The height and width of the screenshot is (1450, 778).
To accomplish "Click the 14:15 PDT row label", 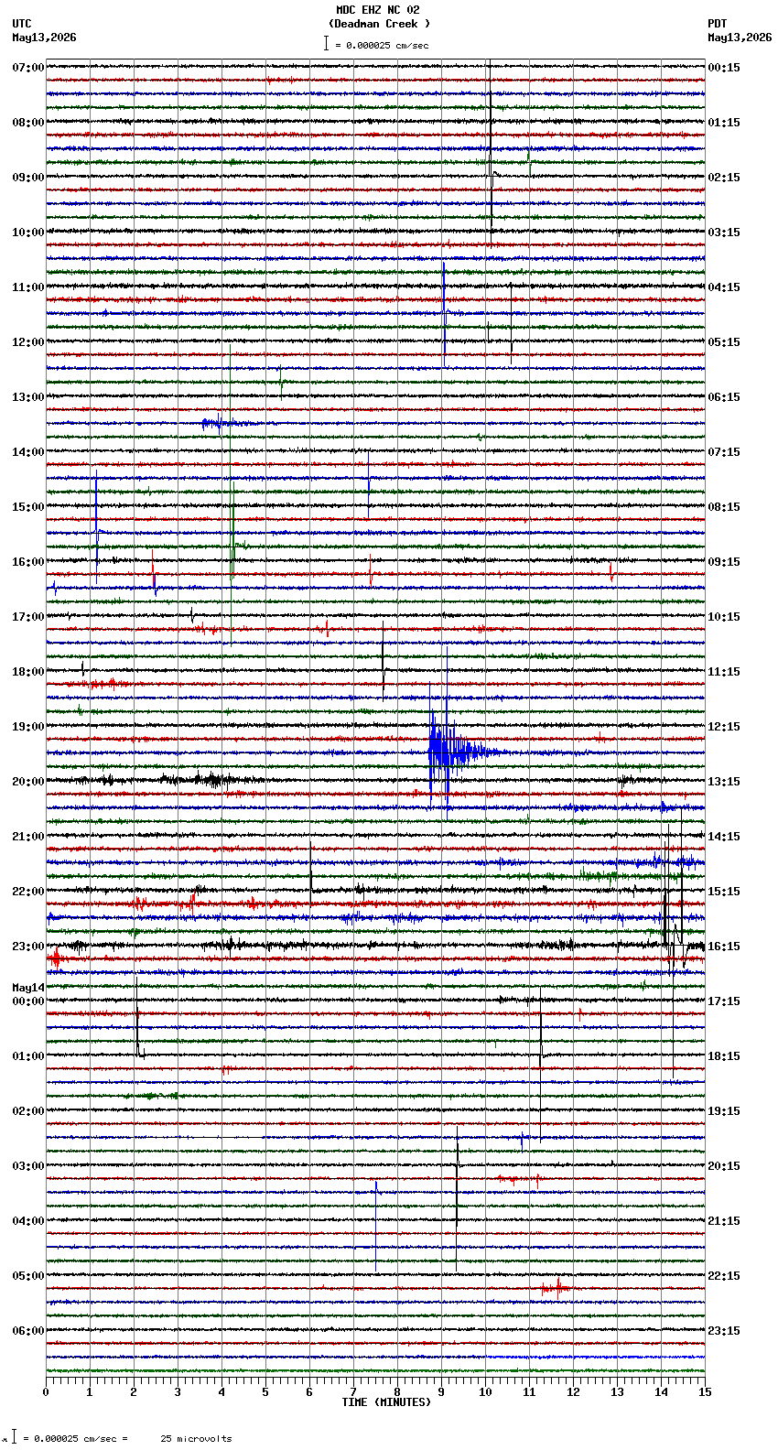I will coord(724,837).
